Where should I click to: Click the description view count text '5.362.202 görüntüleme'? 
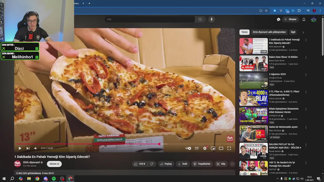click(29, 173)
